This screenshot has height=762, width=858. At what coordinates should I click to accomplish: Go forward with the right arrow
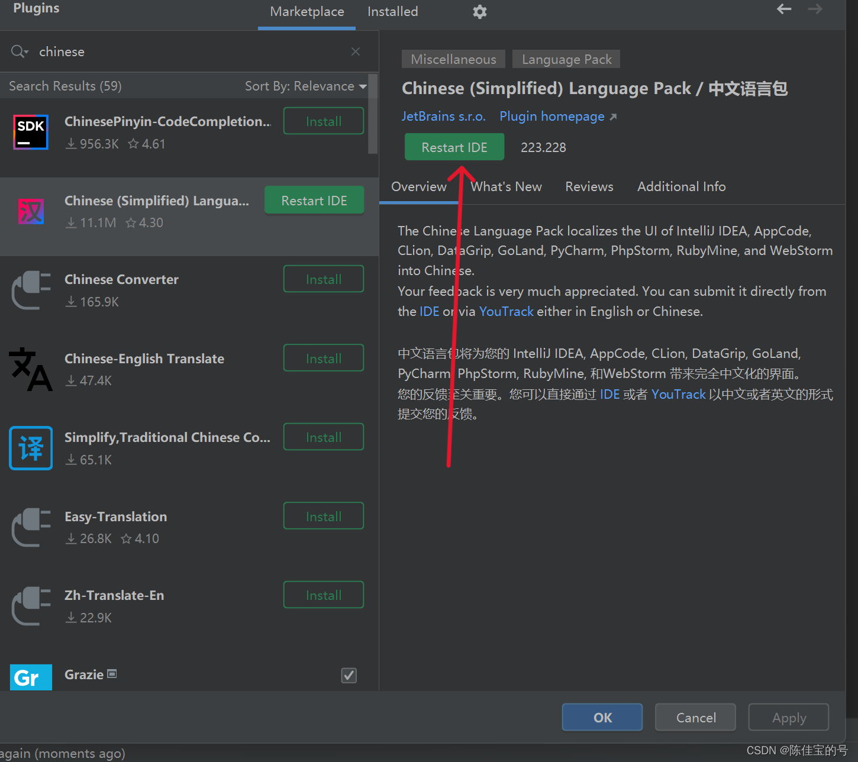click(x=815, y=9)
